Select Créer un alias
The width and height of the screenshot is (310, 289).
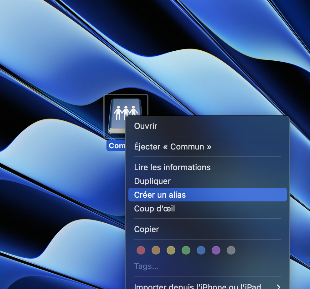pos(207,195)
